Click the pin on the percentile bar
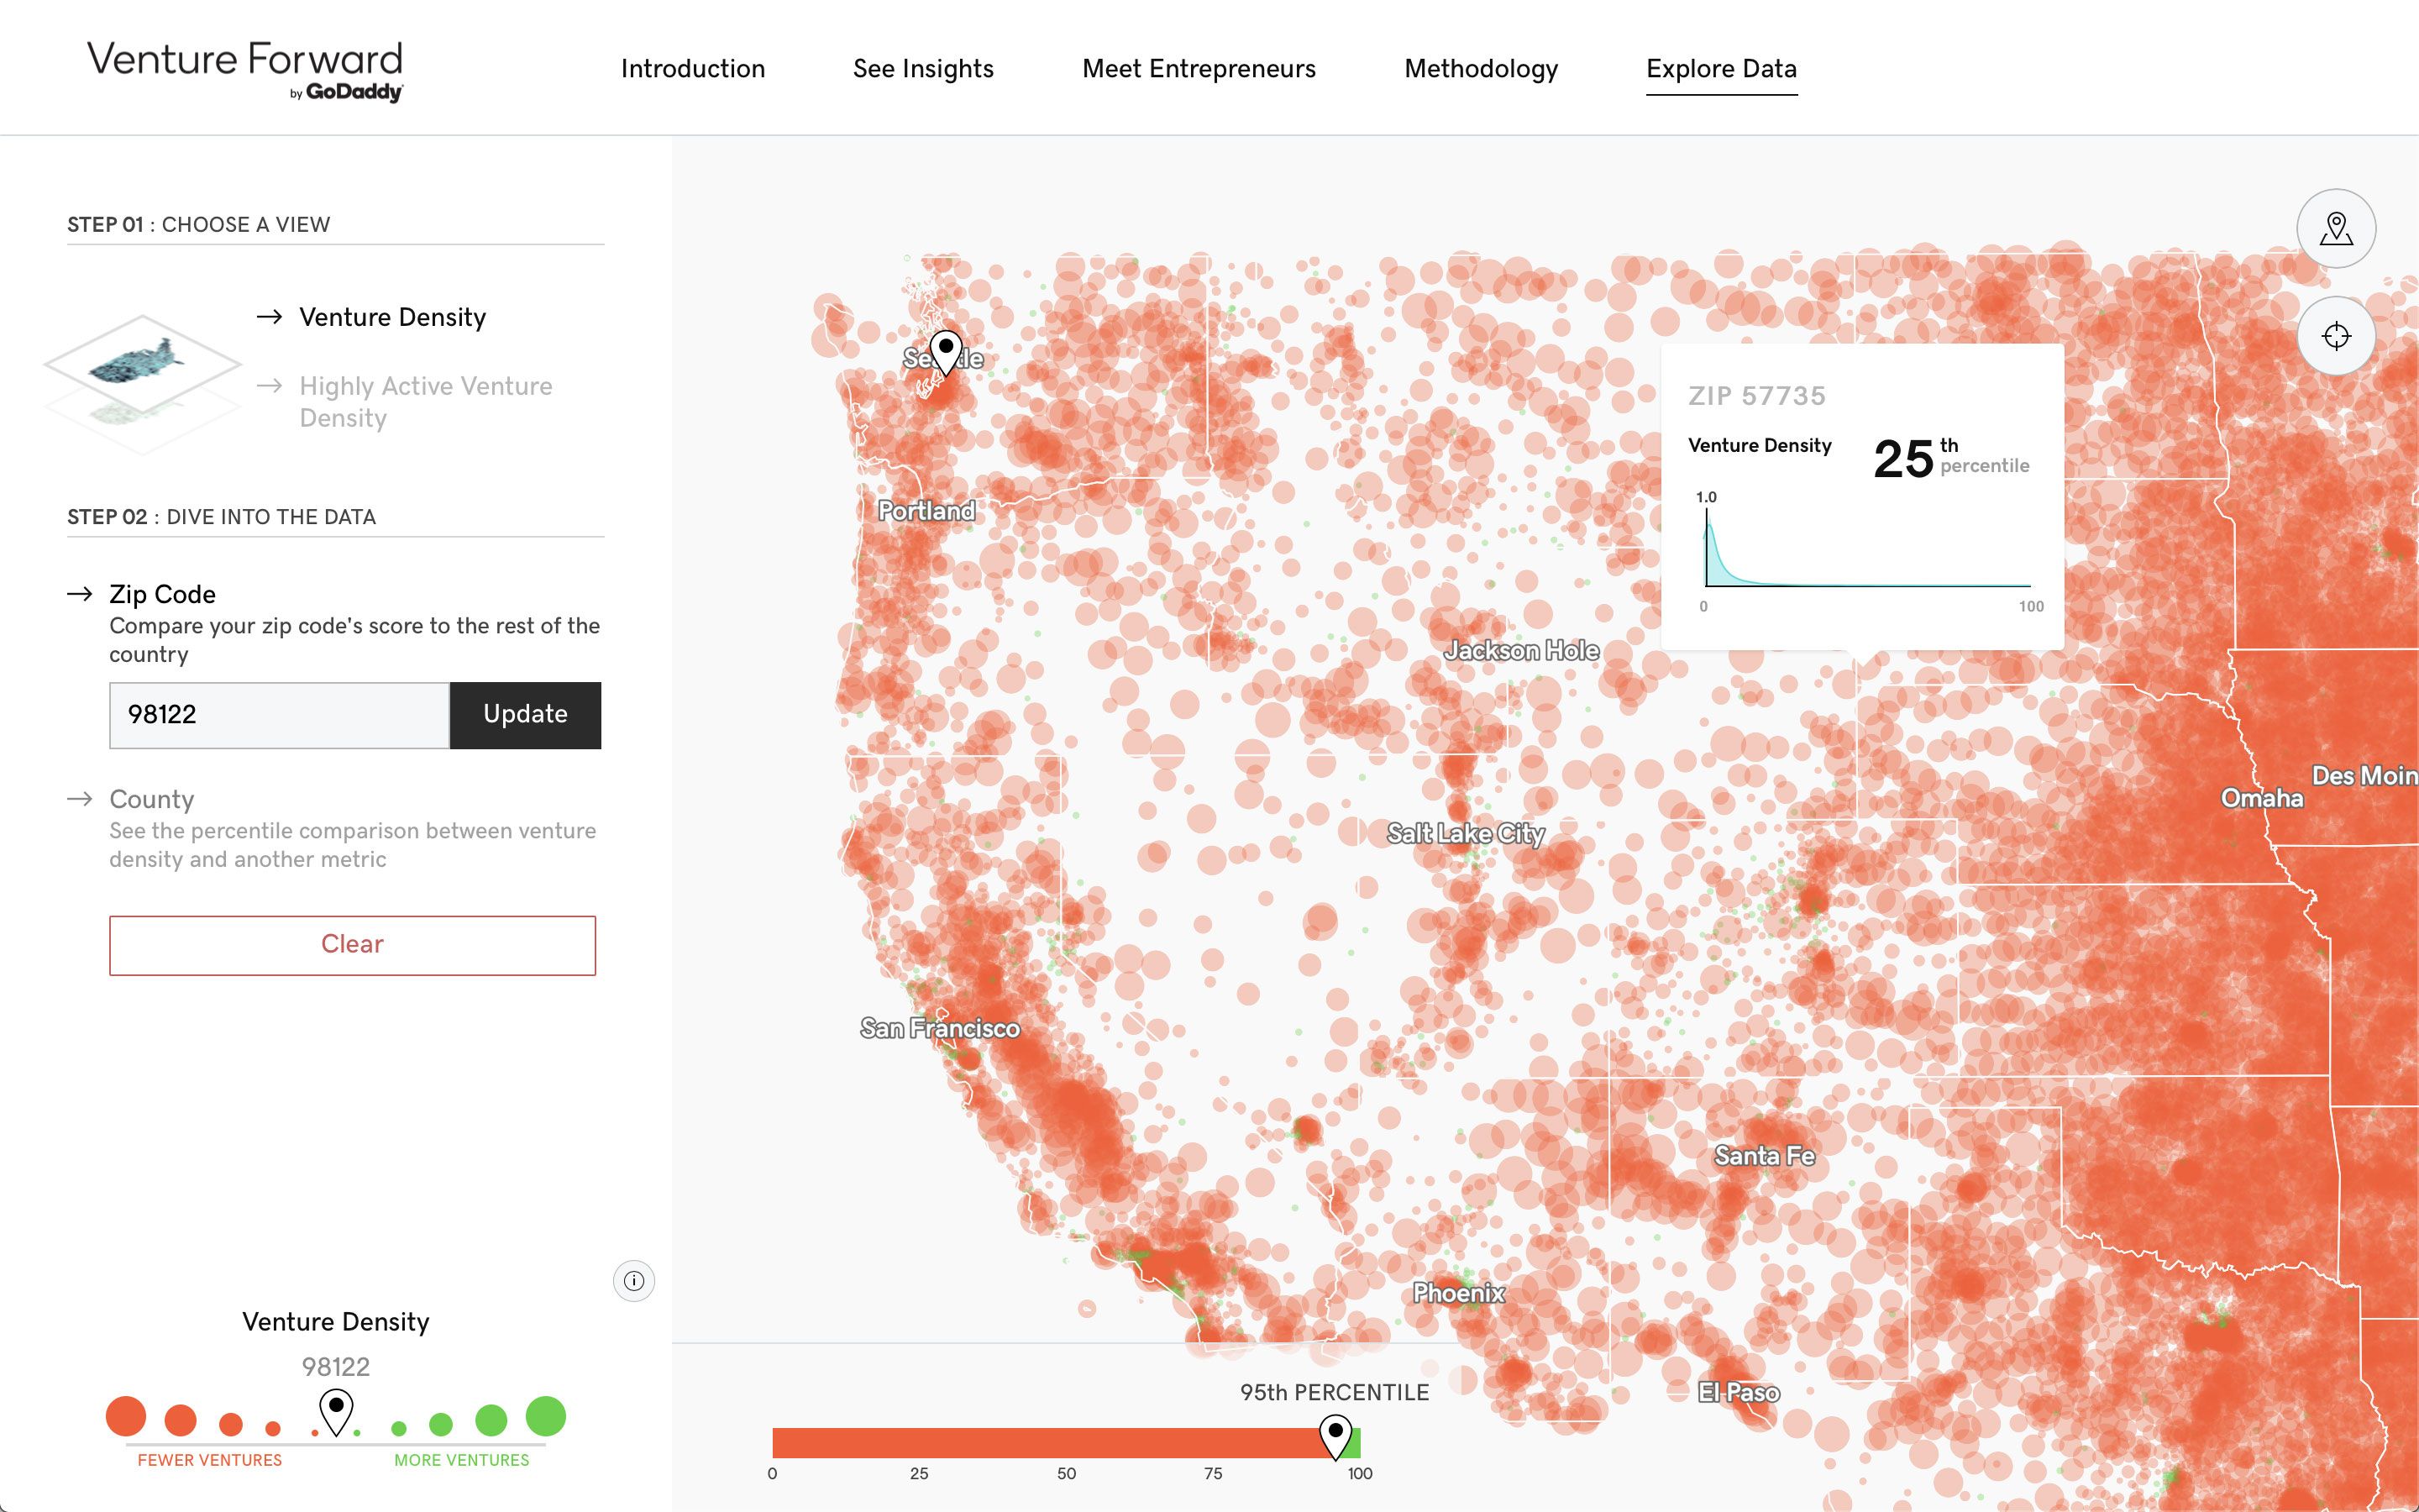This screenshot has height=1512, width=2419. pyautogui.click(x=1335, y=1436)
